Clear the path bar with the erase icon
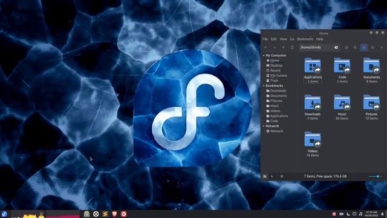This screenshot has width=387, height=218. [336, 47]
